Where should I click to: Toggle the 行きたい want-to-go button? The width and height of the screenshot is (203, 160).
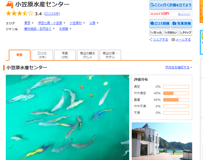click(x=171, y=33)
